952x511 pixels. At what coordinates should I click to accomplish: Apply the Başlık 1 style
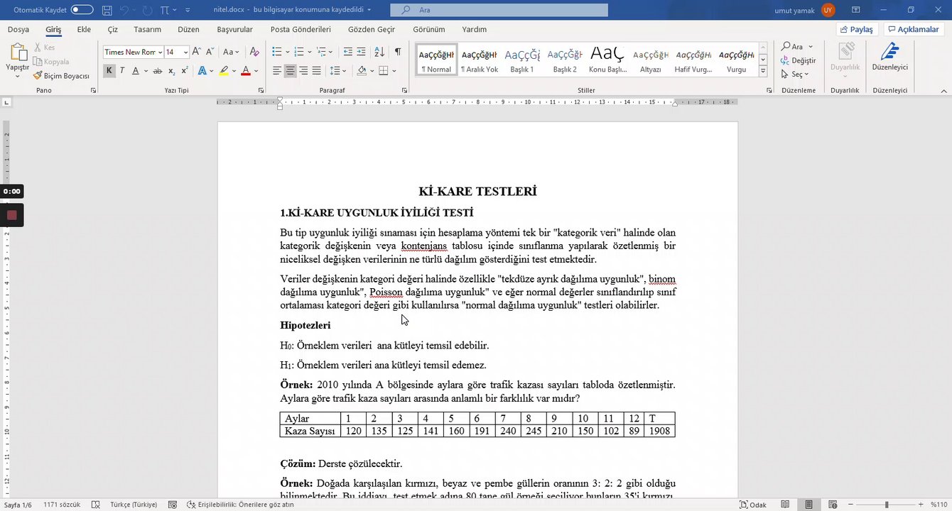pos(522,60)
